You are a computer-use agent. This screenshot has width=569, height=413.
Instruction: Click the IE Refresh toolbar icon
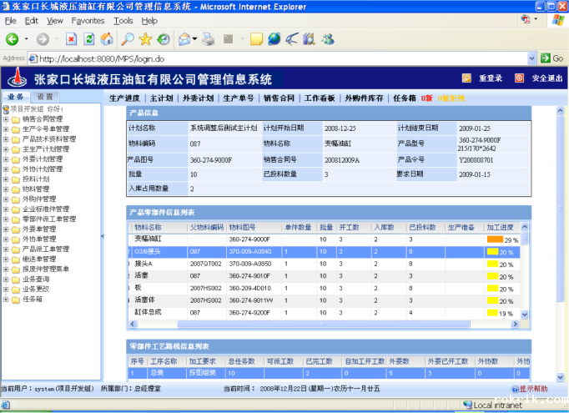coord(88,38)
